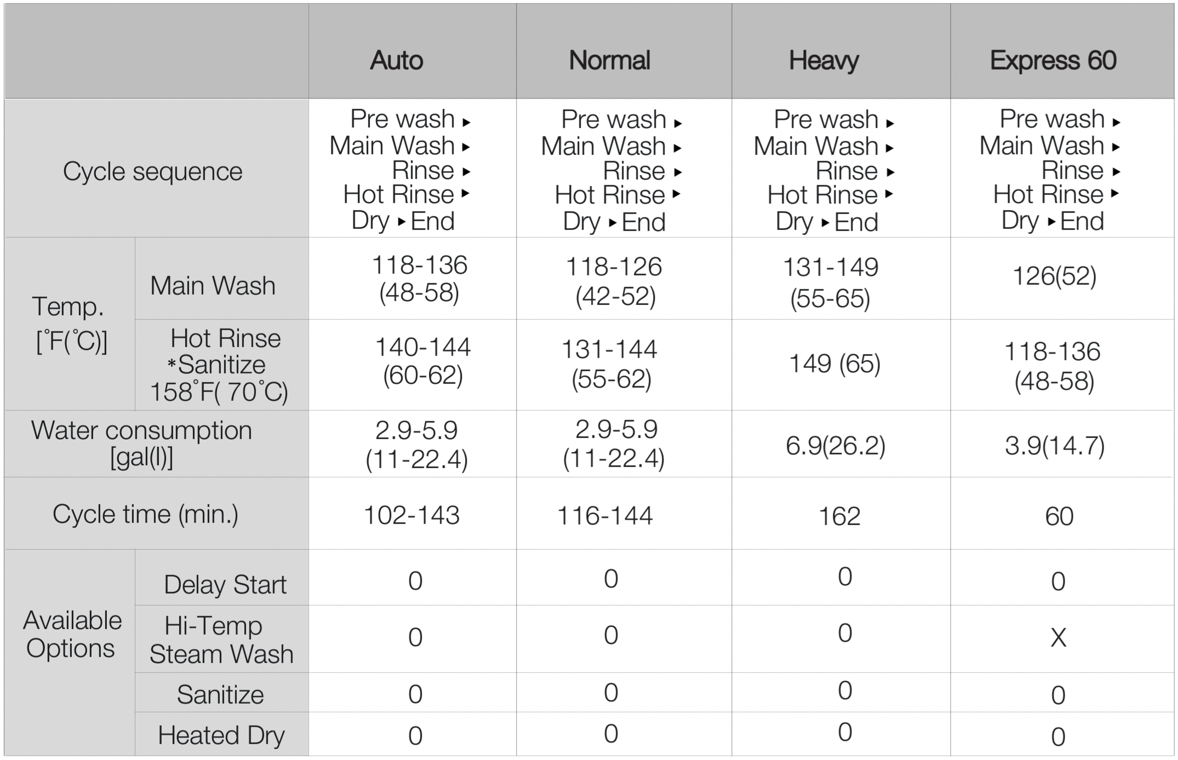Click Heavy hot rinse value 149 (65)
1178x760 pixels.
point(834,363)
